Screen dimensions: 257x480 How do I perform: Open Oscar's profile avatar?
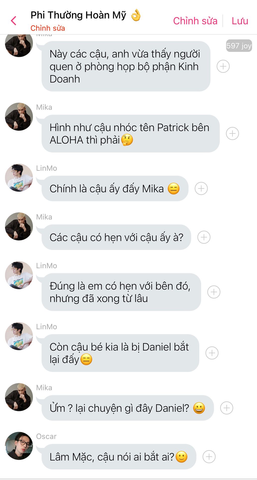(x=19, y=446)
